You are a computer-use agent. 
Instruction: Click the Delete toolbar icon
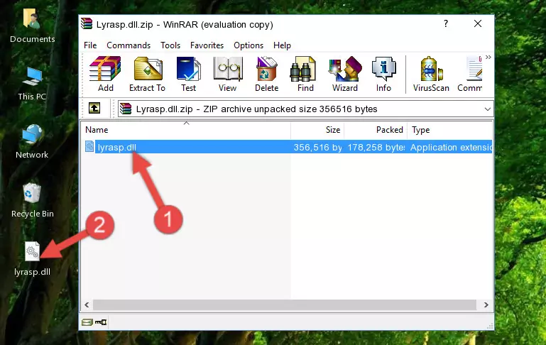tap(267, 74)
